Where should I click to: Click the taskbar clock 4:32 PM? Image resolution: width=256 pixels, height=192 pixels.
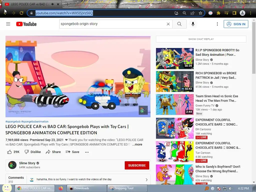243,188
